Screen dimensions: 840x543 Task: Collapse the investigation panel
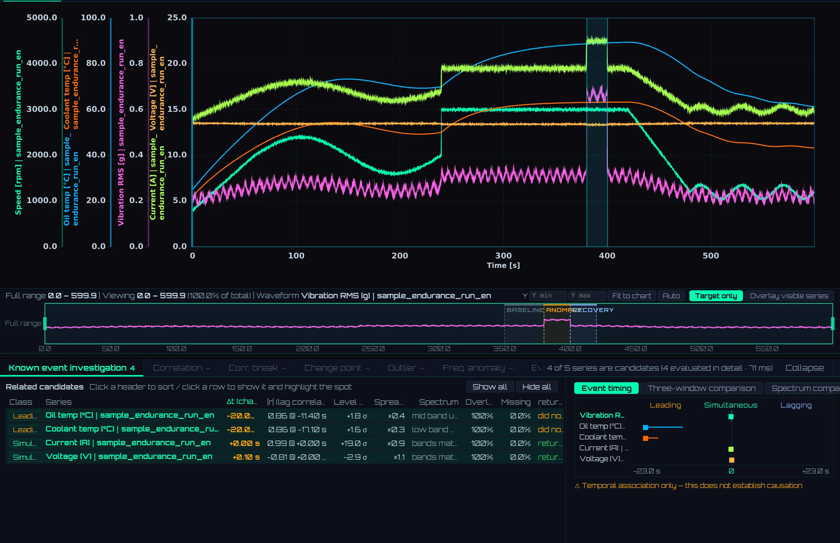tap(805, 368)
